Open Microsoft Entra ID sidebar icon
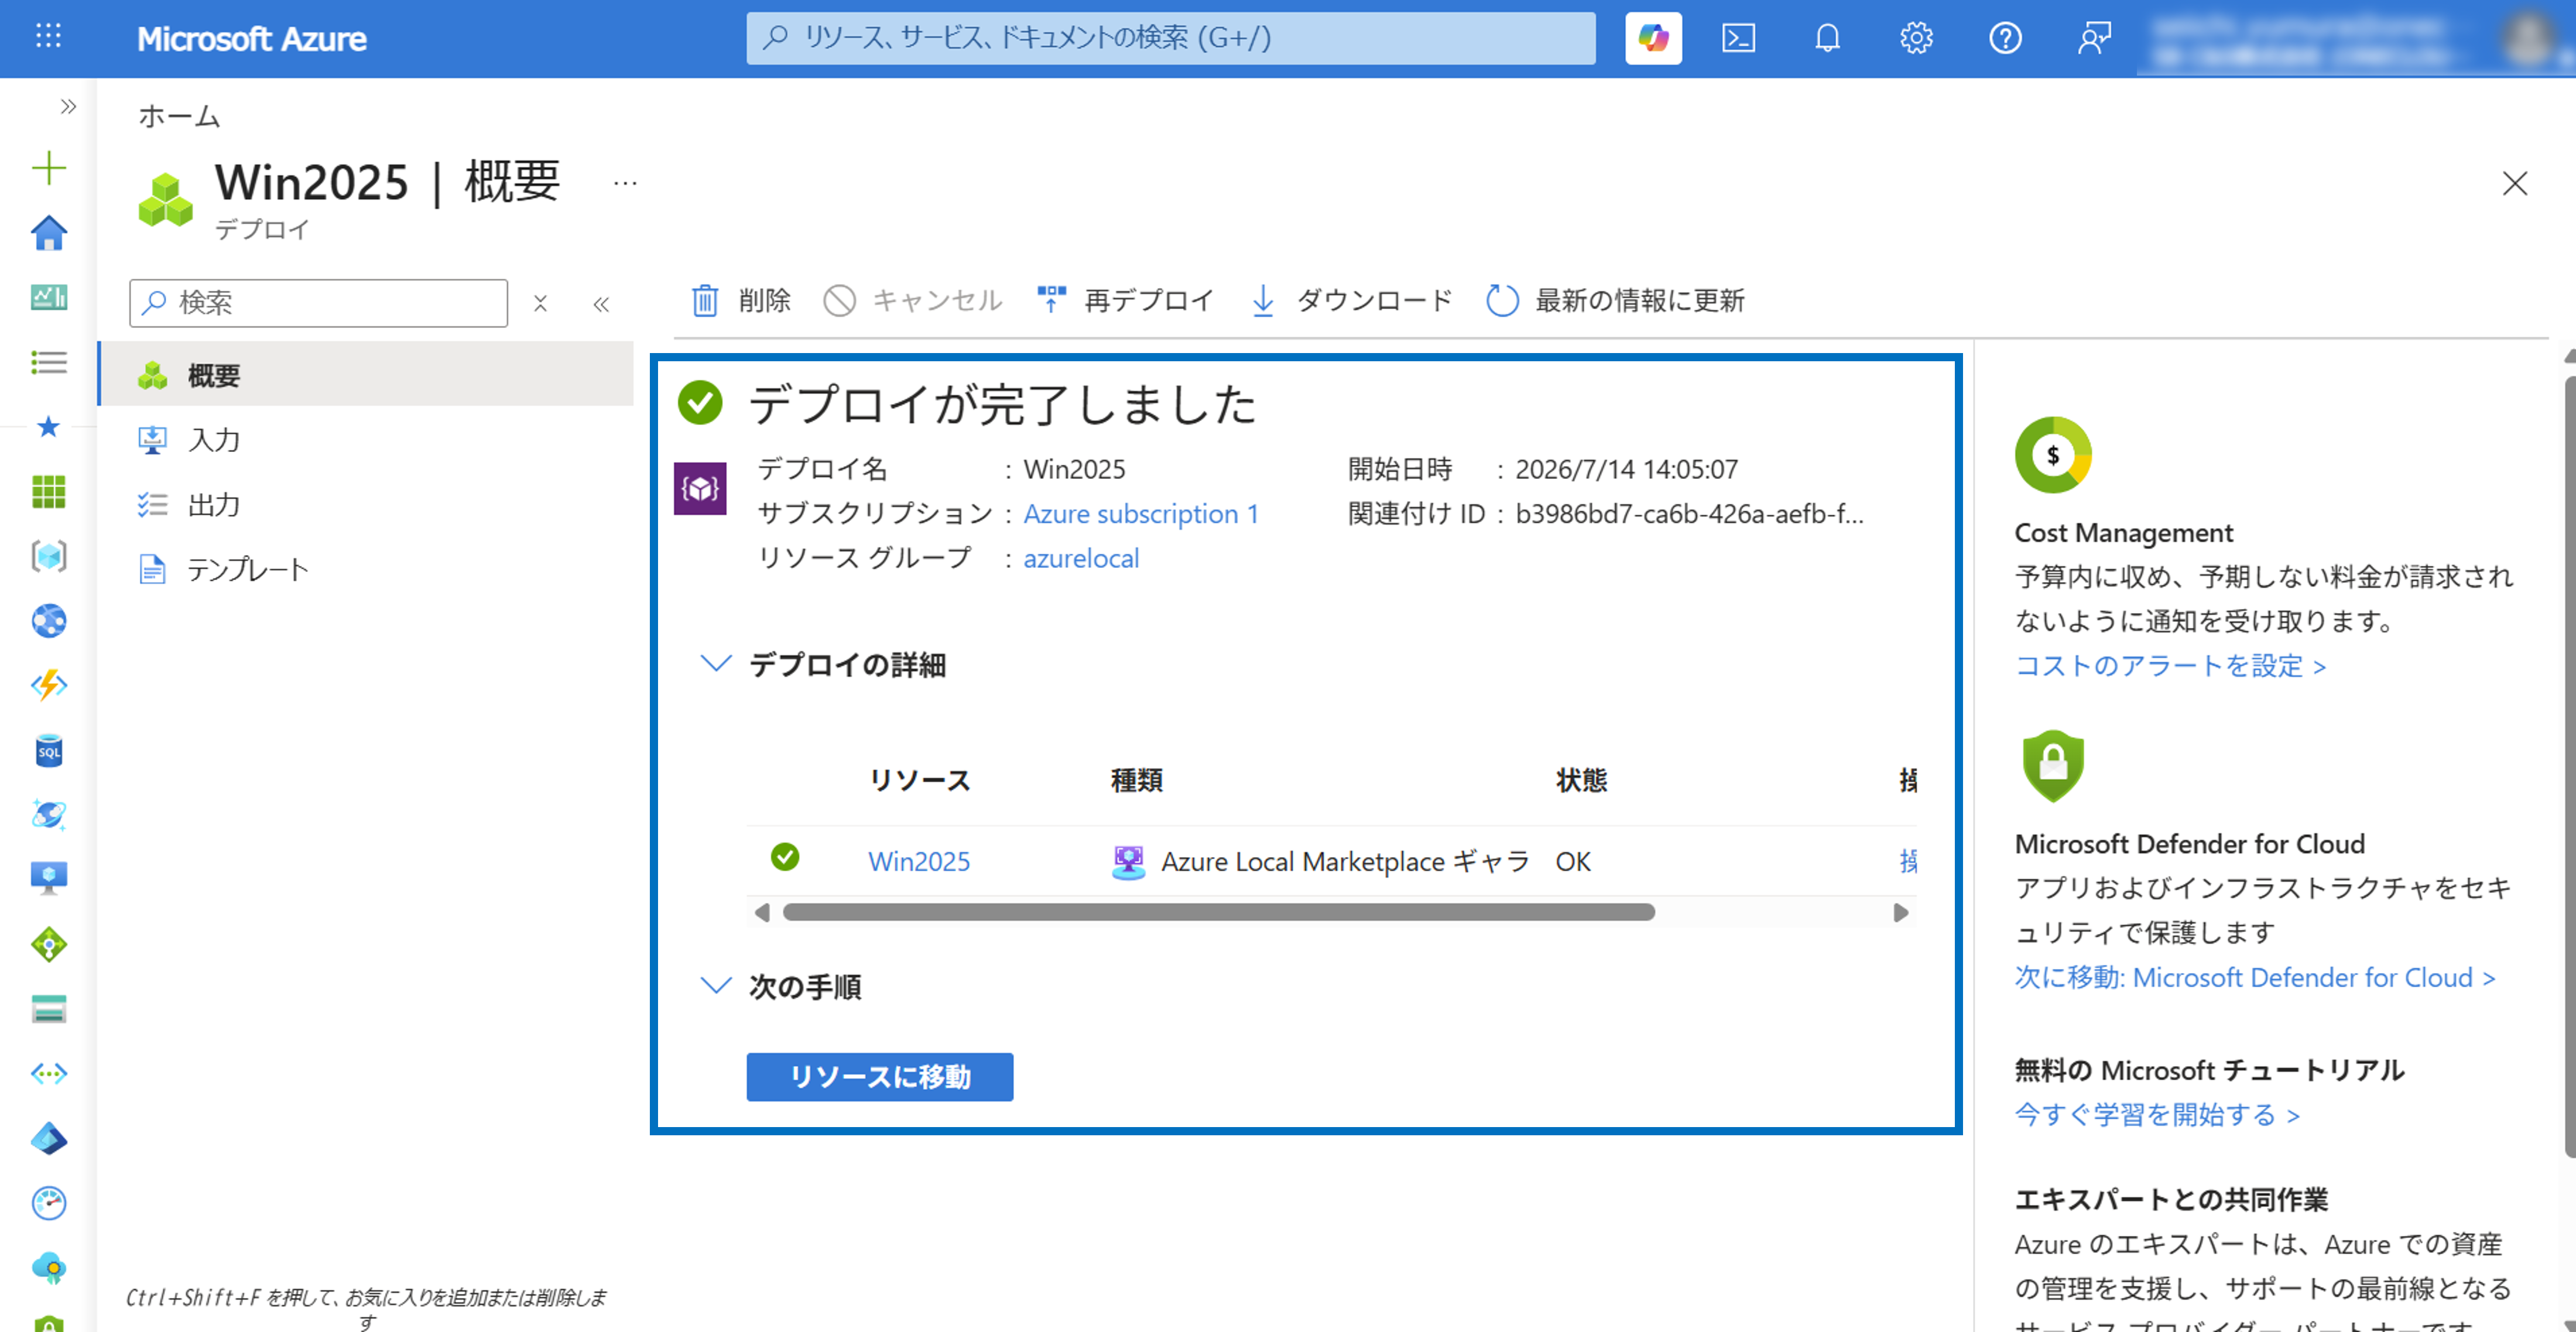This screenshot has height=1332, width=2576. pyautogui.click(x=48, y=1138)
